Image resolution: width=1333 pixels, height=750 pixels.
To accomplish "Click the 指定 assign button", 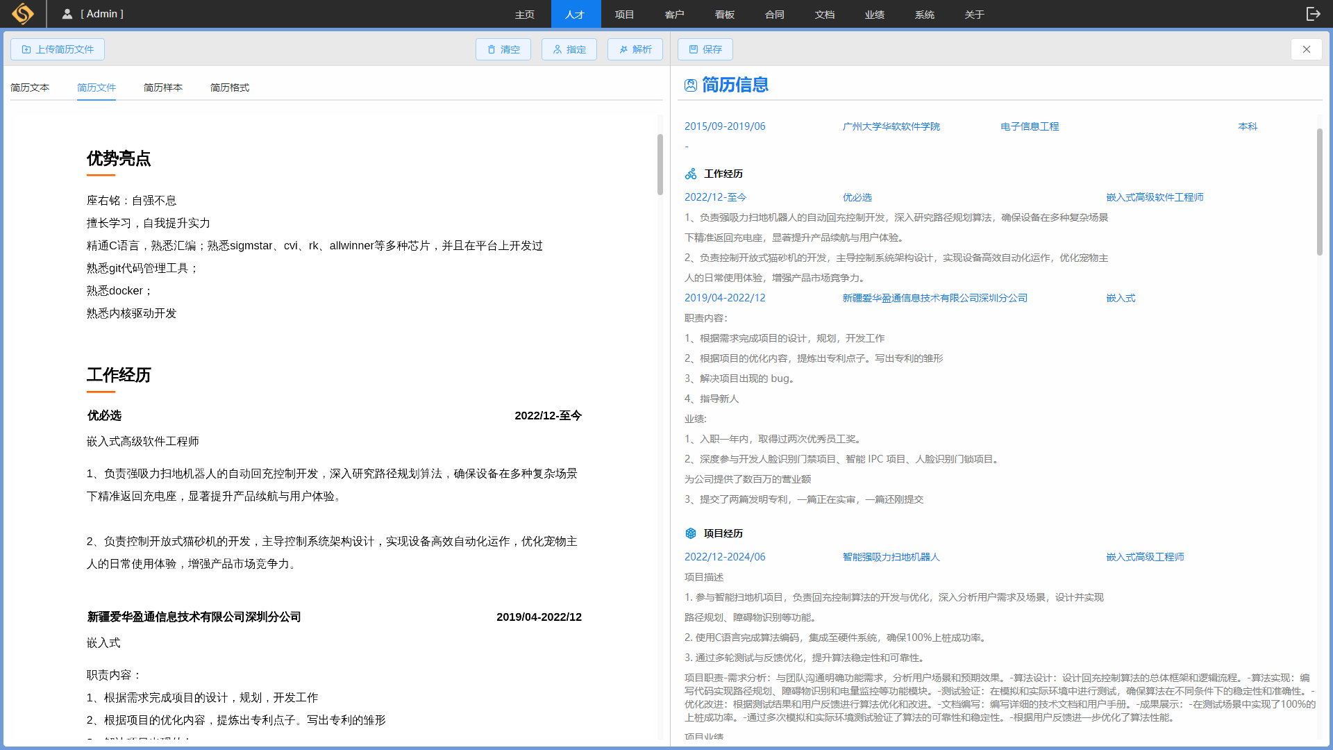I will coord(569,49).
